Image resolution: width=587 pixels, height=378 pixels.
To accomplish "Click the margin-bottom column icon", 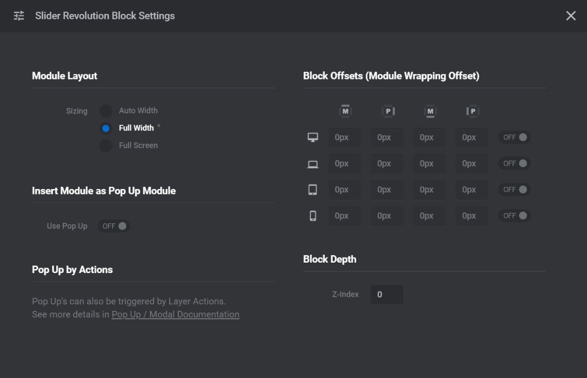I will (430, 111).
